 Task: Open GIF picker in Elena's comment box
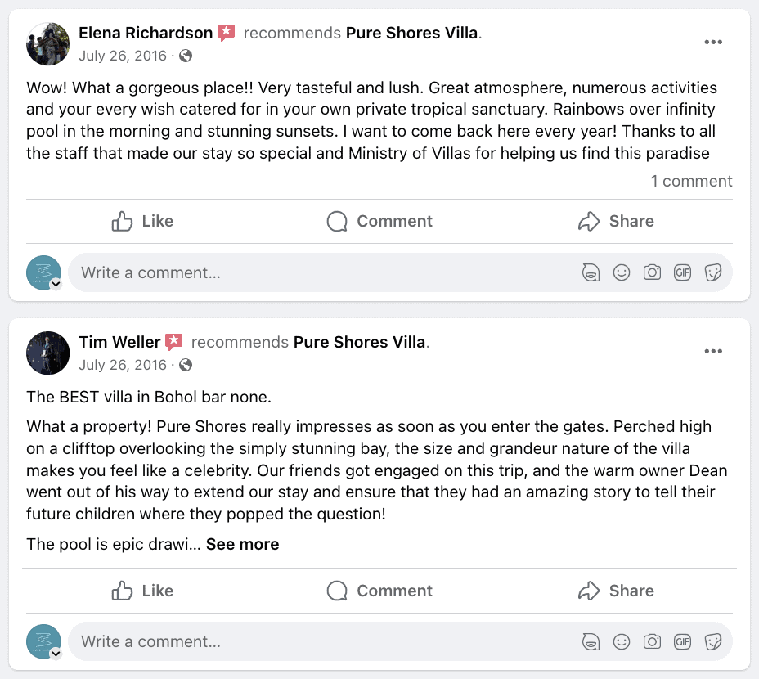[x=682, y=272]
